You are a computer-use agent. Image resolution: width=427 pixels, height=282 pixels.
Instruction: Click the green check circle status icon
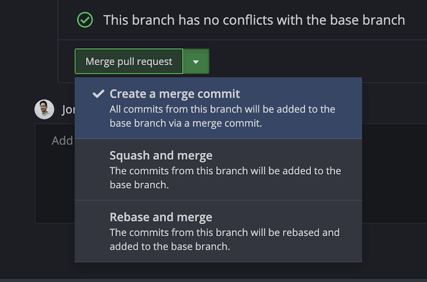tap(85, 20)
